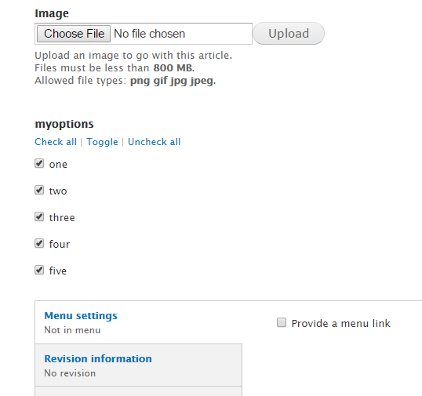422x396 pixels.
Task: Click the Upload button
Action: pos(289,34)
